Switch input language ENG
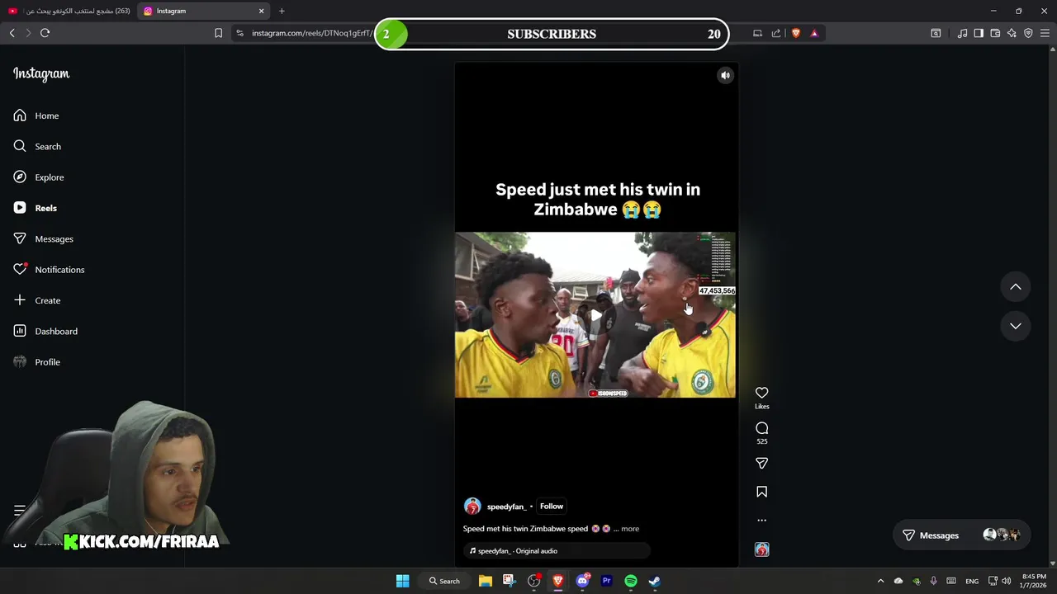The height and width of the screenshot is (594, 1057). coord(972,581)
